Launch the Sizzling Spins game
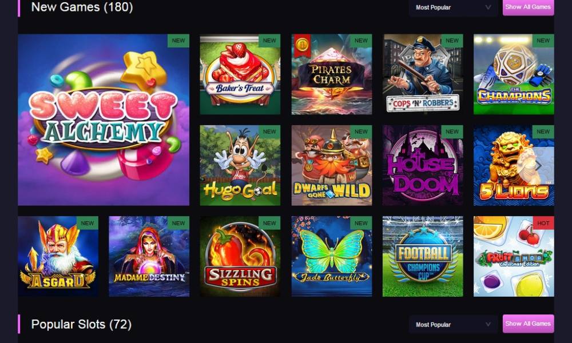The image size is (572, 343). [240, 257]
